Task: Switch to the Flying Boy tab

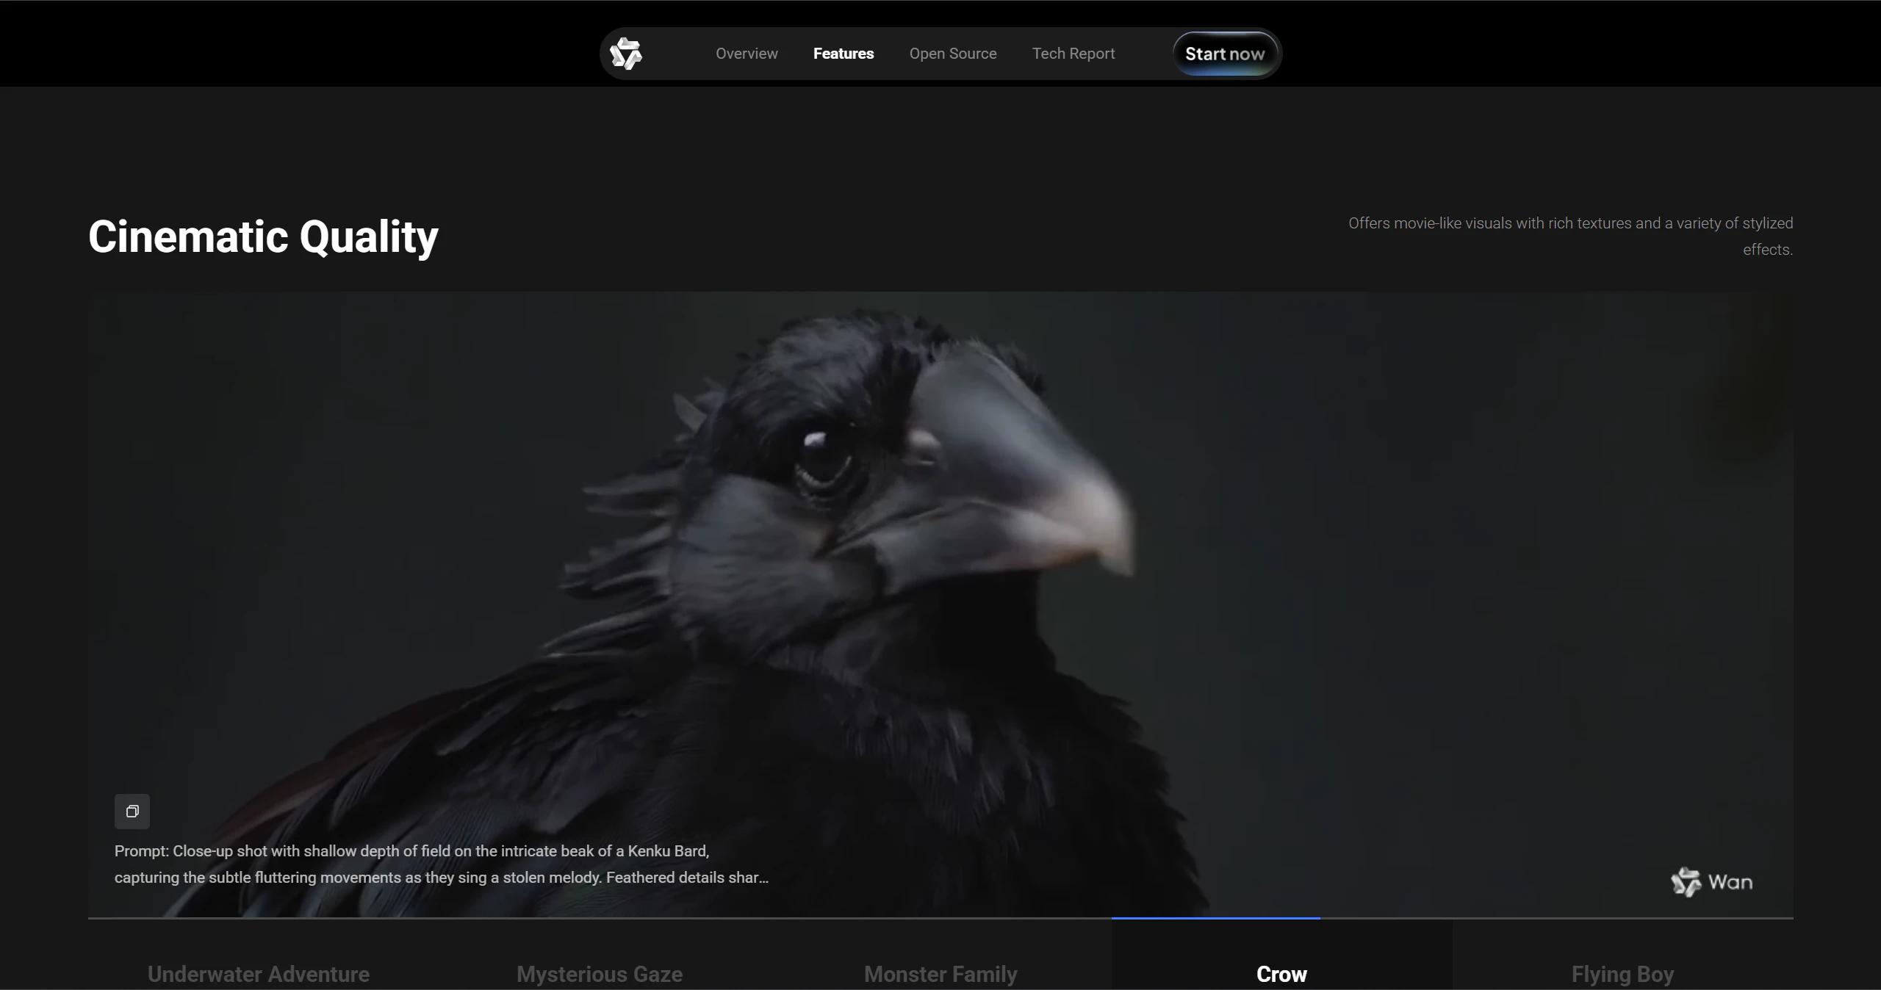Action: tap(1622, 974)
